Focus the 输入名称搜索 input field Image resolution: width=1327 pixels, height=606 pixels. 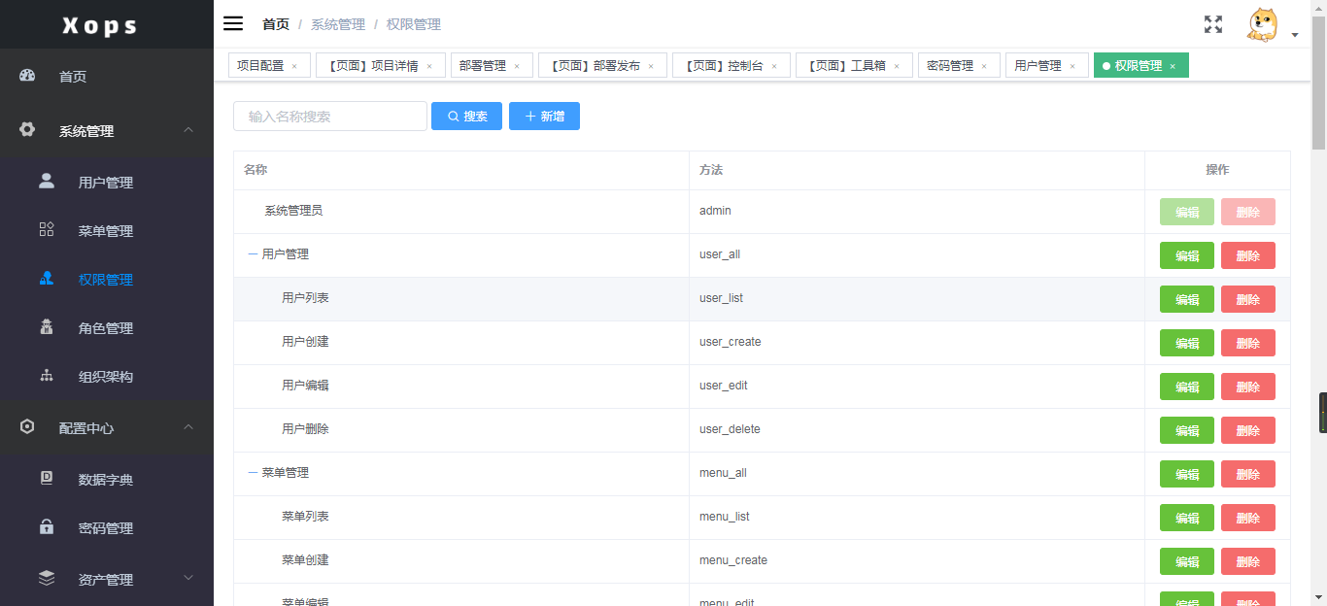330,117
